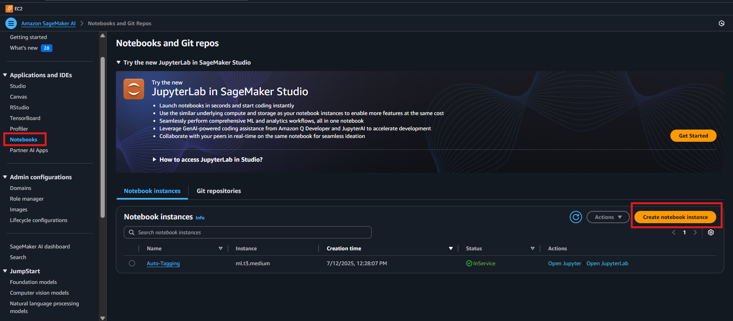Sort by Status column arrow
This screenshot has width=733, height=321.
[533, 248]
